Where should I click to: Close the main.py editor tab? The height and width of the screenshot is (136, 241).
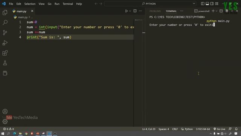[32, 11]
